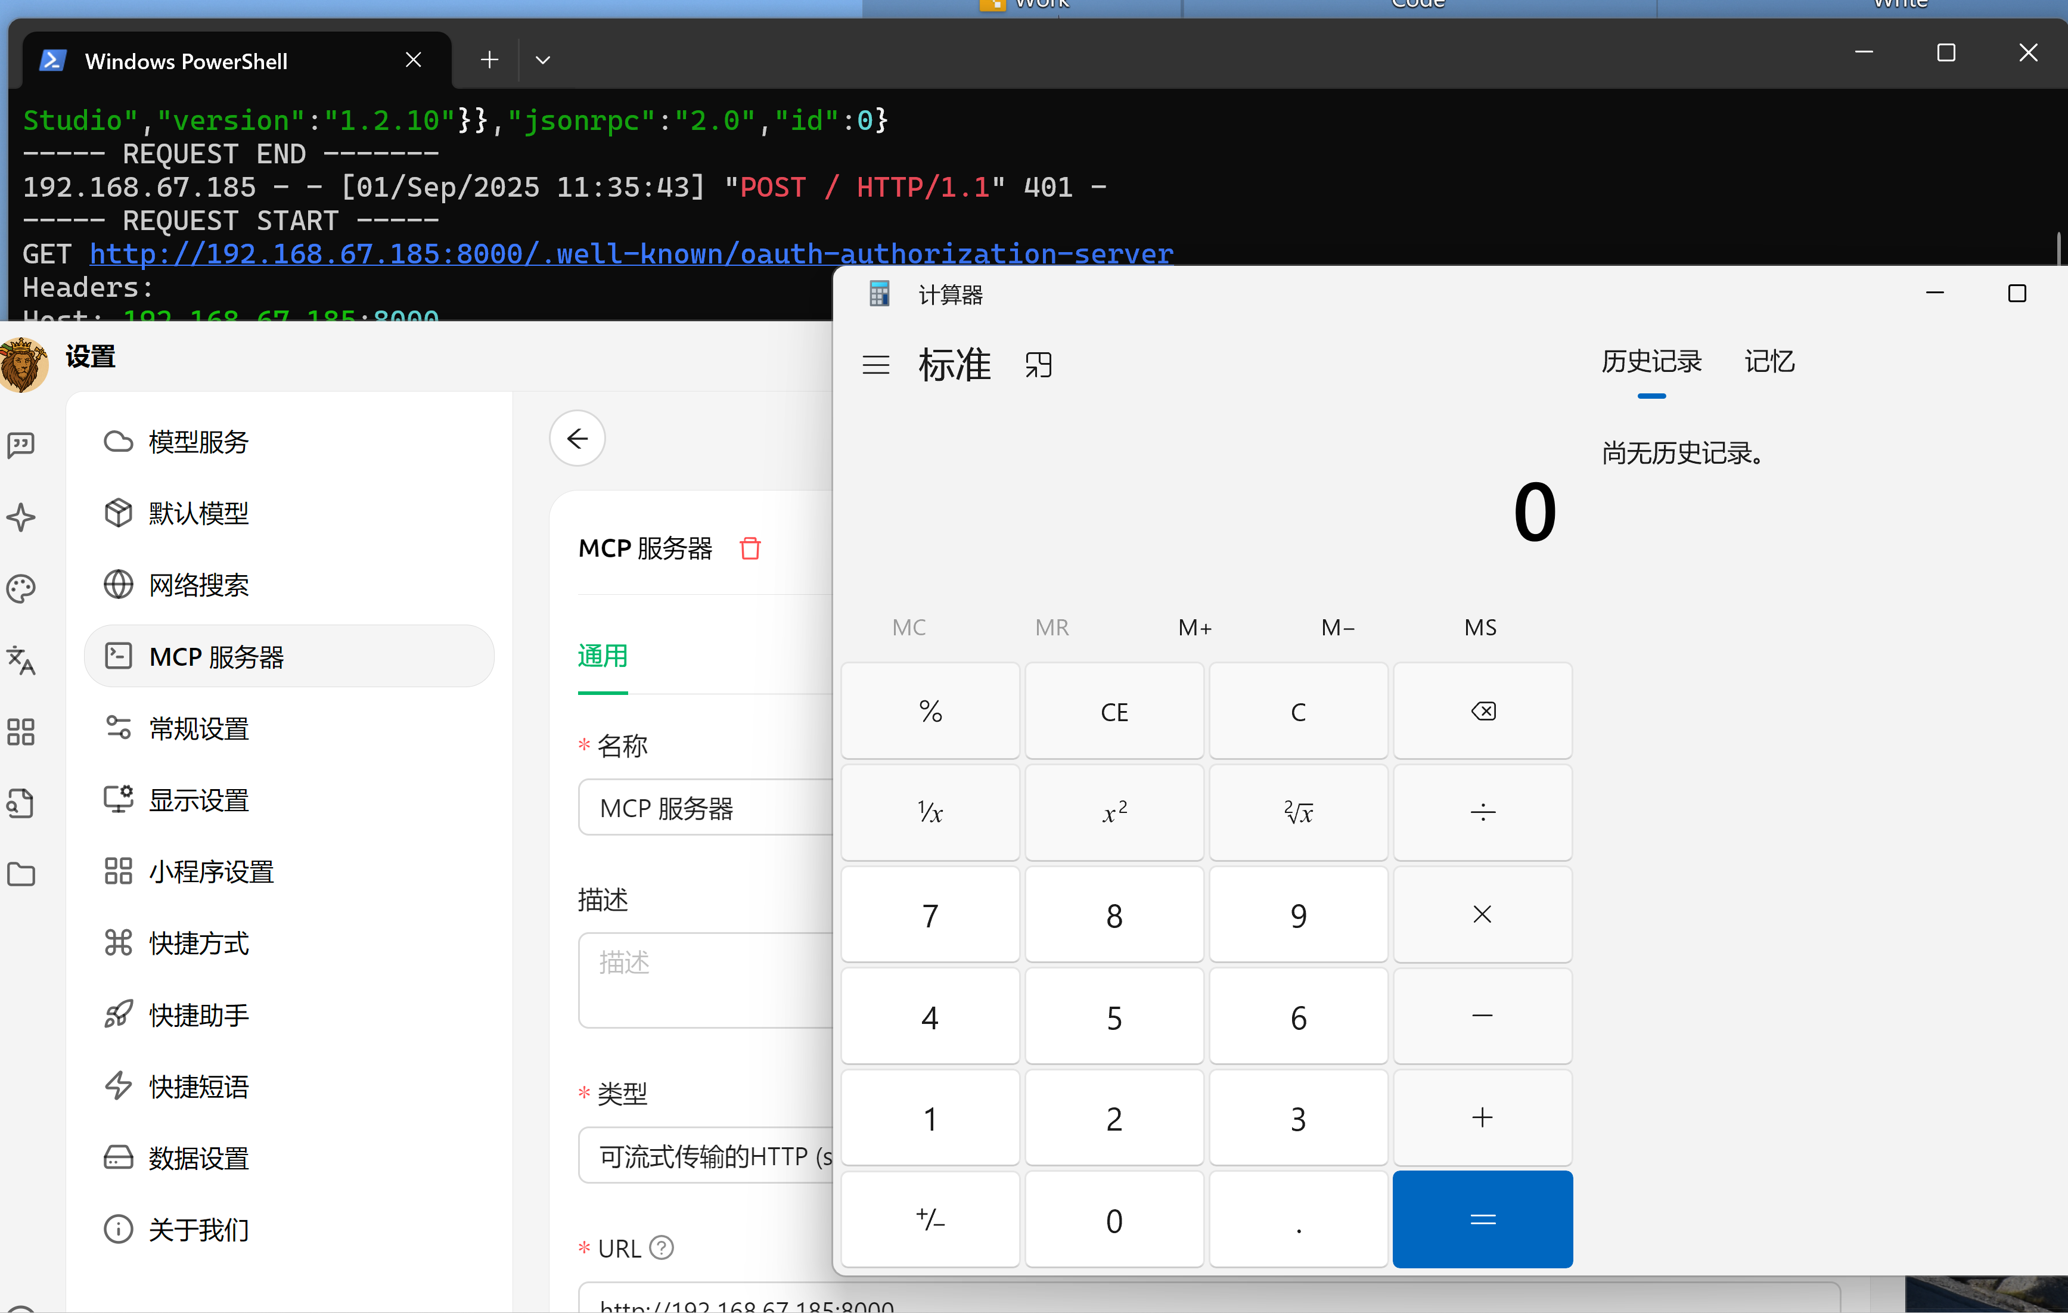The height and width of the screenshot is (1313, 2068).
Task: Click the sparkle assistant icon in sidebar
Action: 21,517
